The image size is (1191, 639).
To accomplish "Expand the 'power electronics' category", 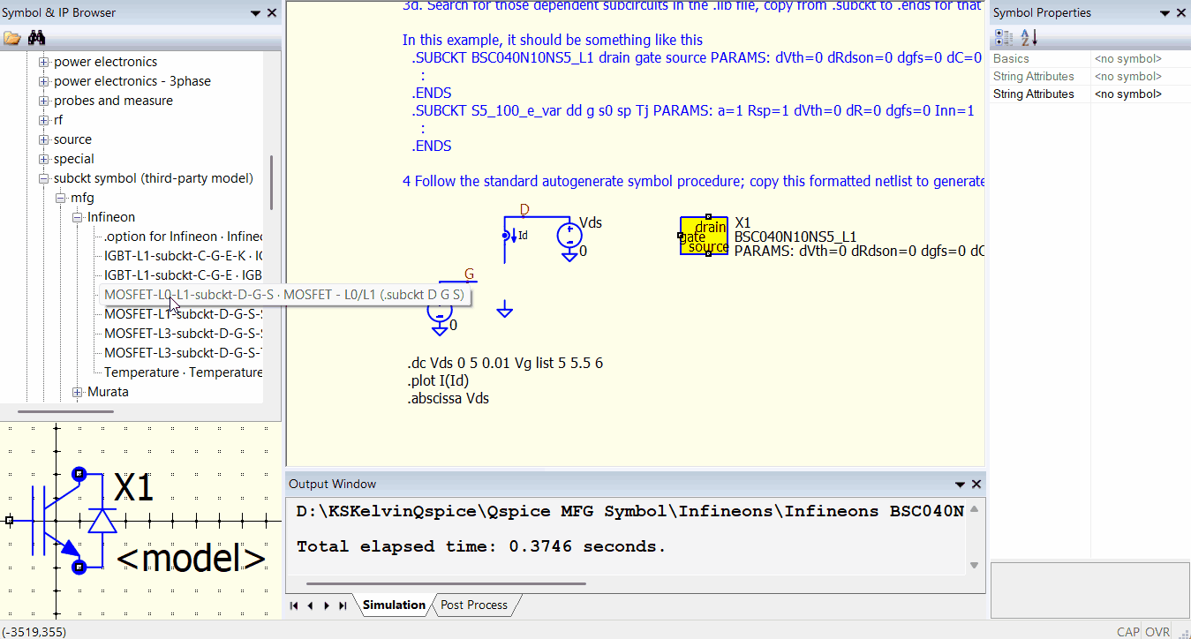I will (43, 62).
